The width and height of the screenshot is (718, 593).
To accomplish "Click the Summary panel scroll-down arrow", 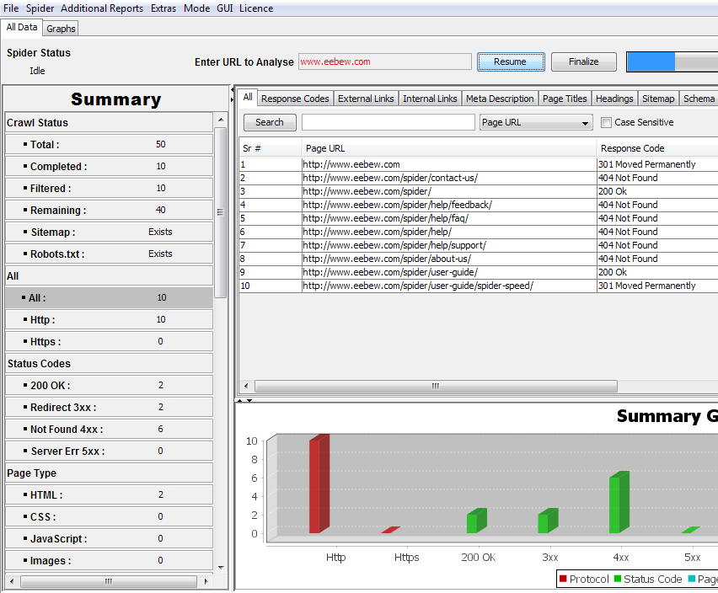I will click(221, 567).
